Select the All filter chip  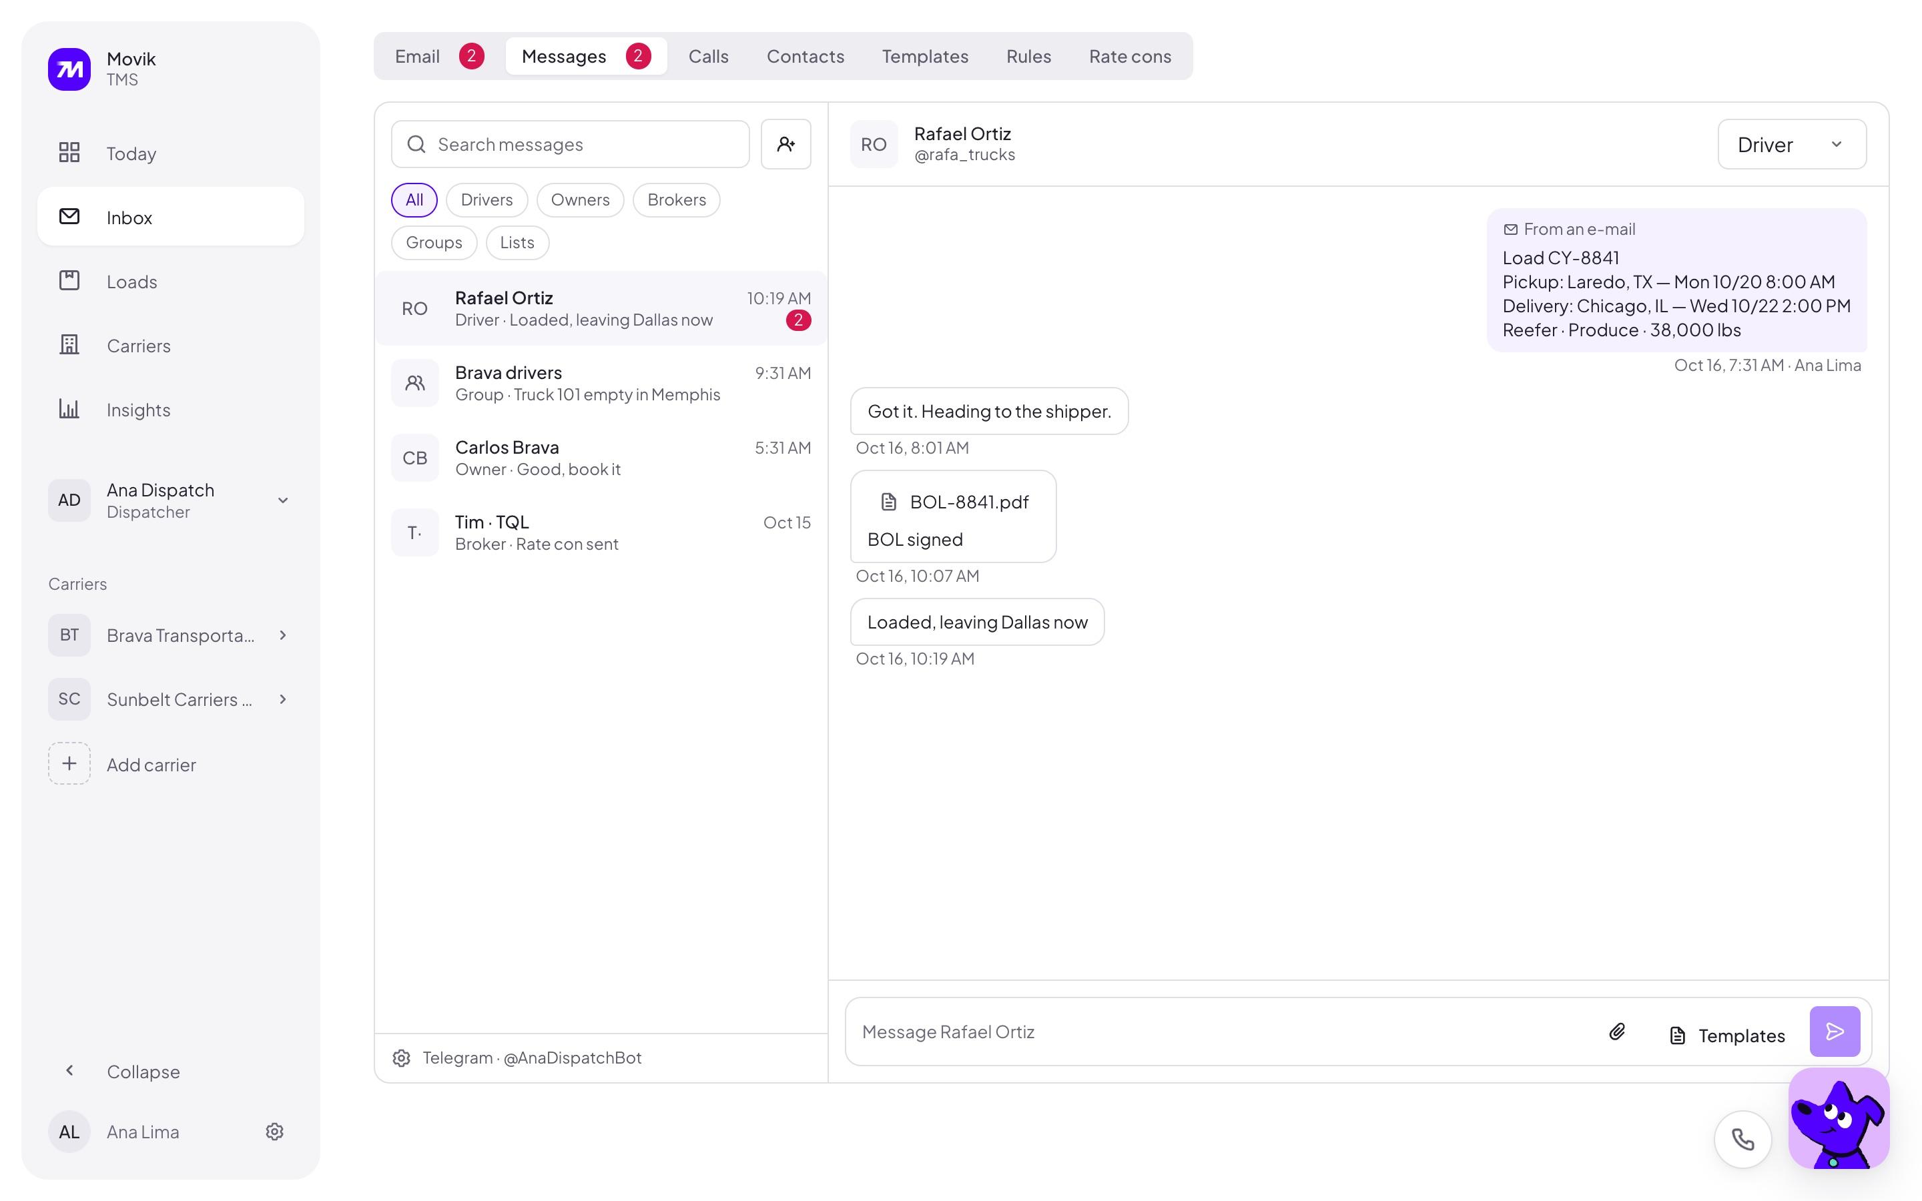coord(414,200)
